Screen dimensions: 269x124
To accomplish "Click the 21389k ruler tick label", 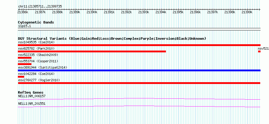I will coord(75,12).
